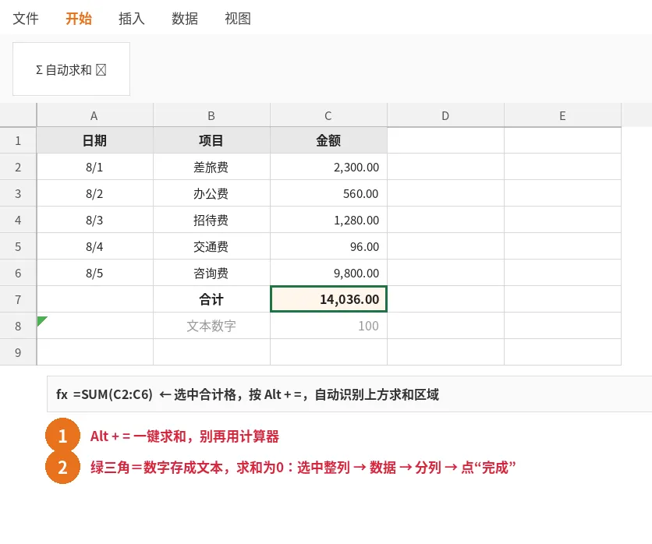The width and height of the screenshot is (652, 544).
Task: Select column C header
Action: [328, 115]
